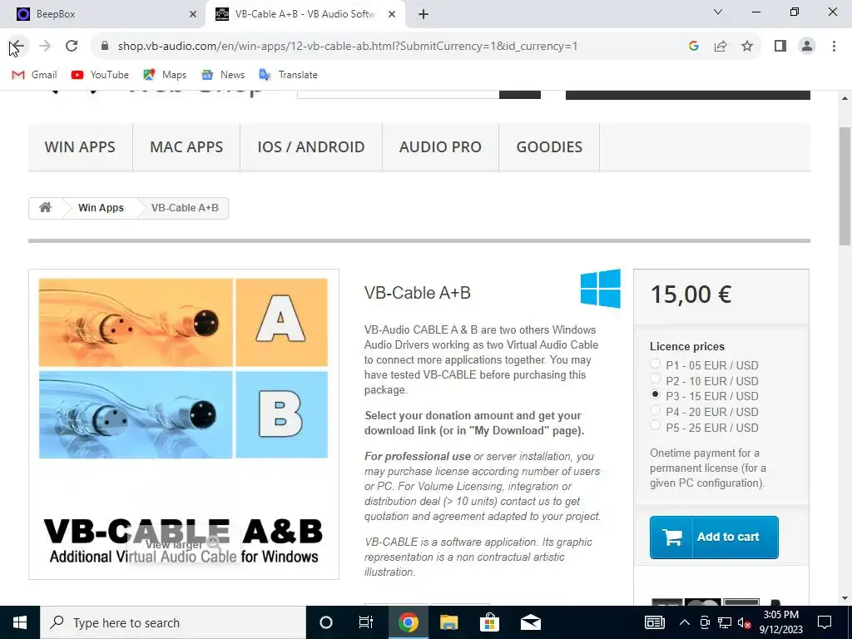Open news and interests taskbar icon
This screenshot has height=639, width=852.
[x=655, y=622]
